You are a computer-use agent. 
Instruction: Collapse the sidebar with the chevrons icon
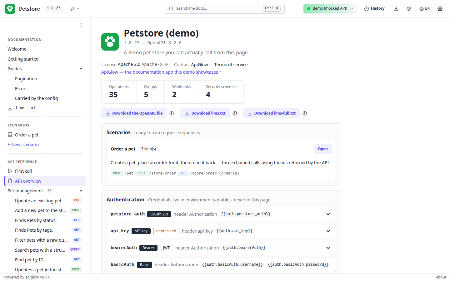point(81,25)
